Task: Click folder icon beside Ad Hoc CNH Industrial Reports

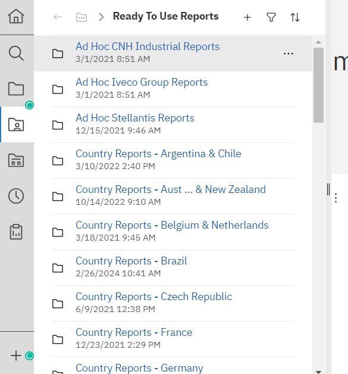Action: [58, 54]
